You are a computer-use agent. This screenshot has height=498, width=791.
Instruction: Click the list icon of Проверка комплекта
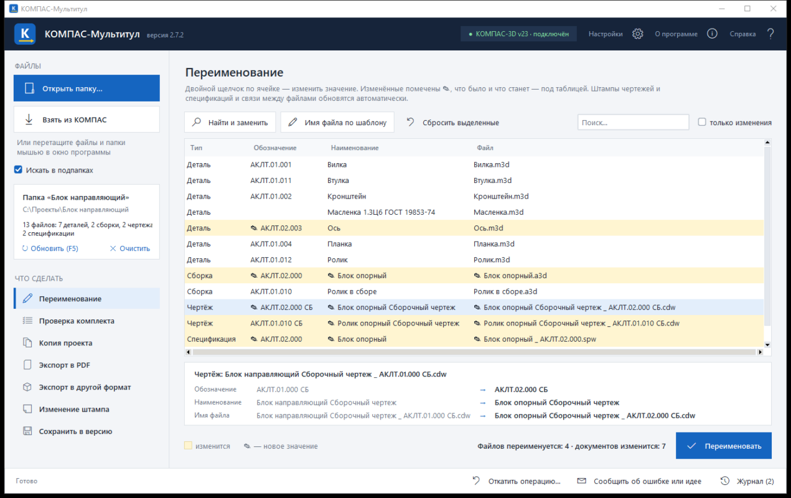tap(27, 321)
